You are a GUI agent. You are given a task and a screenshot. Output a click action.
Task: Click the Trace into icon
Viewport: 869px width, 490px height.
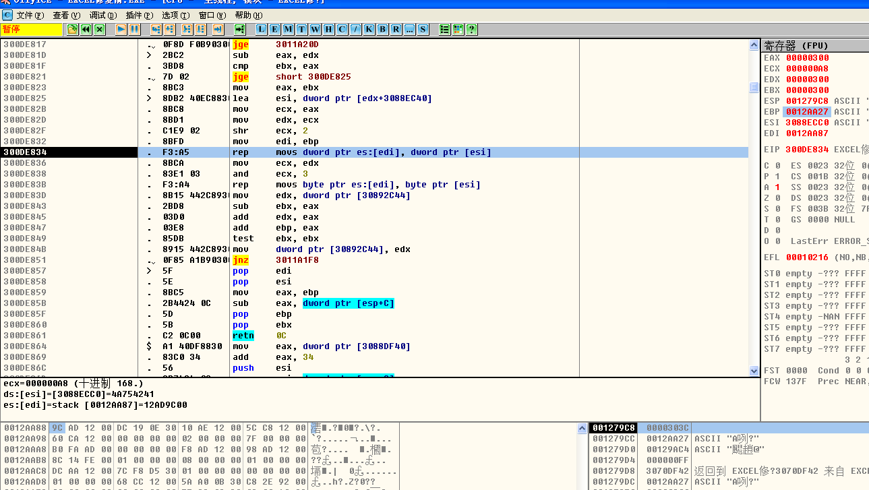click(x=187, y=29)
